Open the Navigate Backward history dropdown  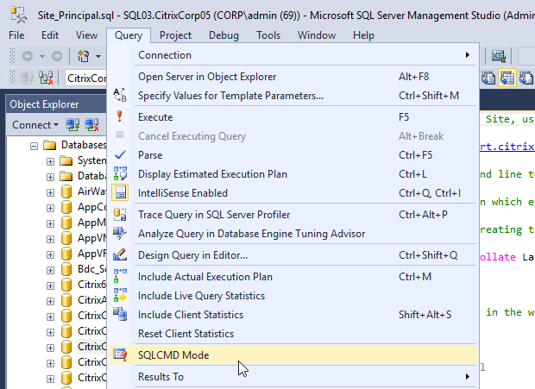(x=42, y=56)
